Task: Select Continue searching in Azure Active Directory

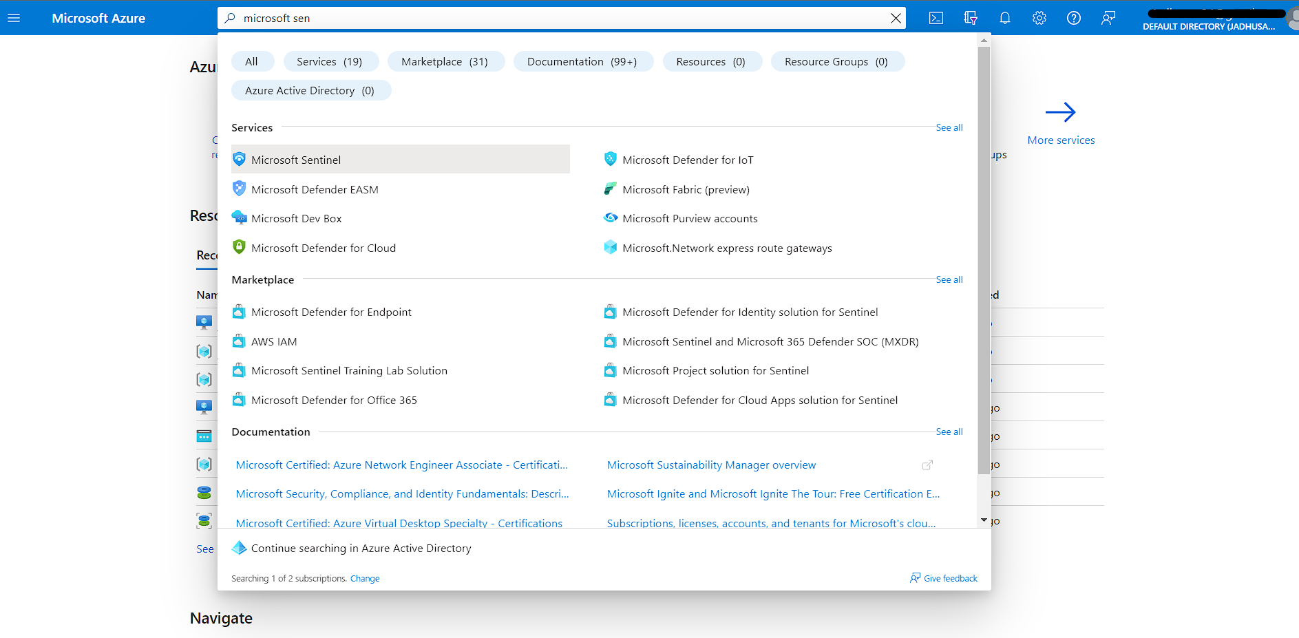Action: tap(360, 548)
